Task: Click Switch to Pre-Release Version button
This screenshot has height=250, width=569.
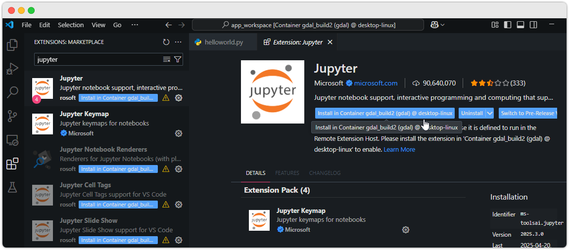Action: tap(527, 113)
